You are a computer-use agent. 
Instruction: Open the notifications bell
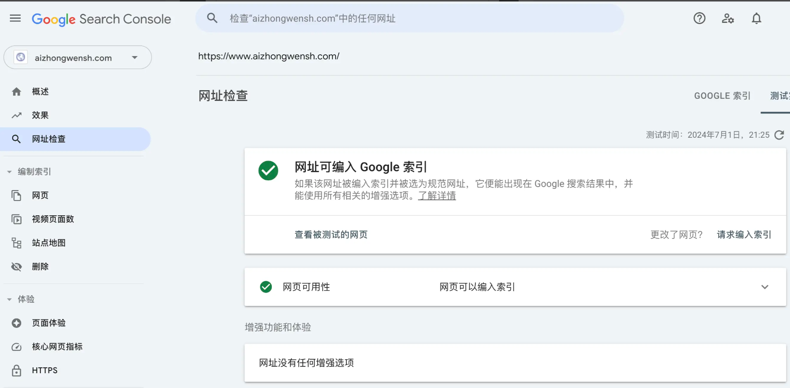[756, 18]
